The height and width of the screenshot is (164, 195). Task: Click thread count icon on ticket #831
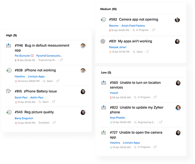click(x=148, y=51)
